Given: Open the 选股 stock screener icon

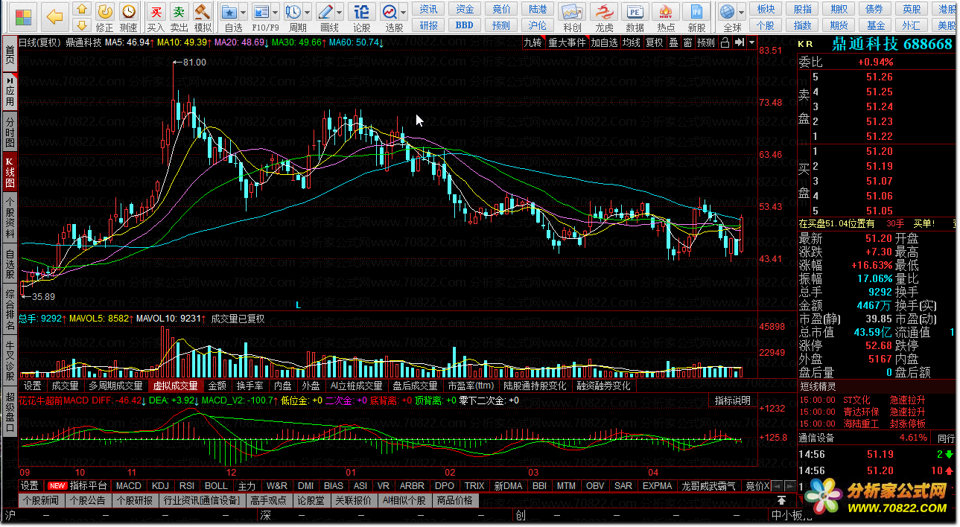Looking at the screenshot, I should [x=390, y=12].
